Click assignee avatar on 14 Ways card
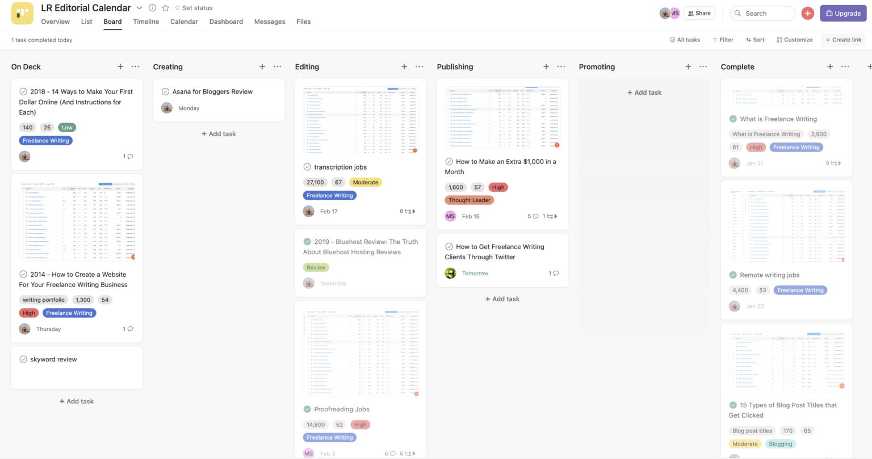 point(25,156)
